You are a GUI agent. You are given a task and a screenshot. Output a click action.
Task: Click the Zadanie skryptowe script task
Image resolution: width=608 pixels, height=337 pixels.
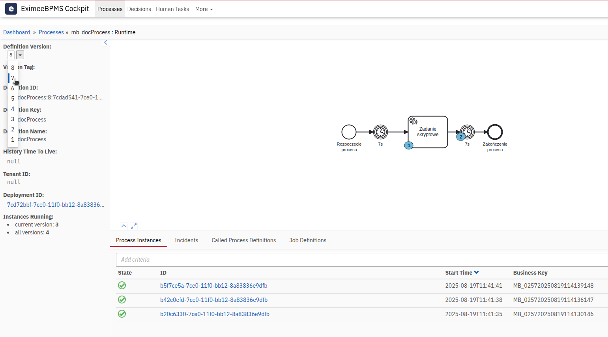428,132
